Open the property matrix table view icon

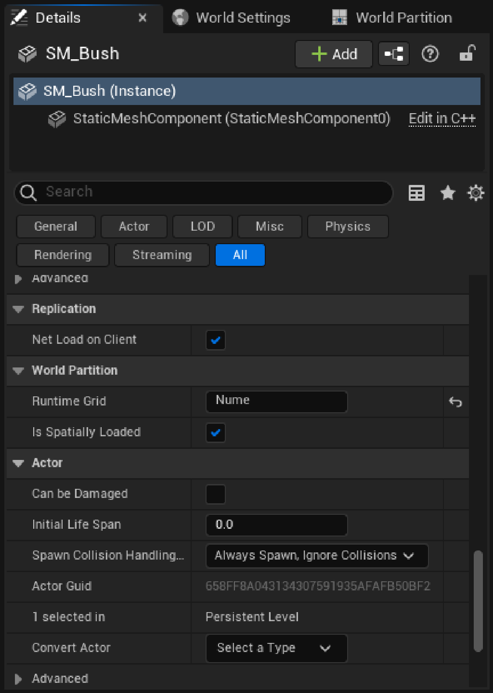[x=416, y=193]
